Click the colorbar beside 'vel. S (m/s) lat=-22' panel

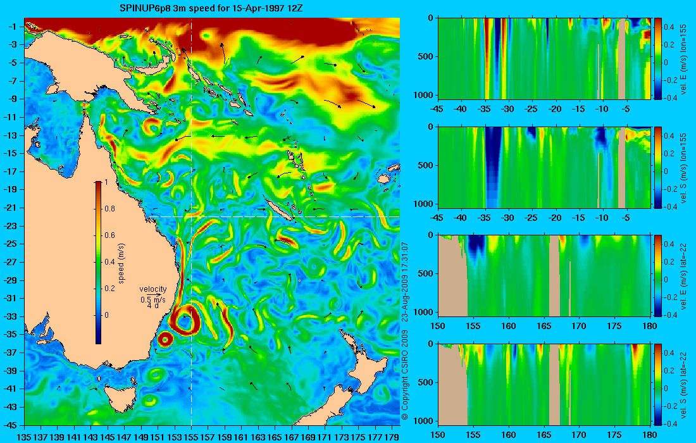(658, 384)
